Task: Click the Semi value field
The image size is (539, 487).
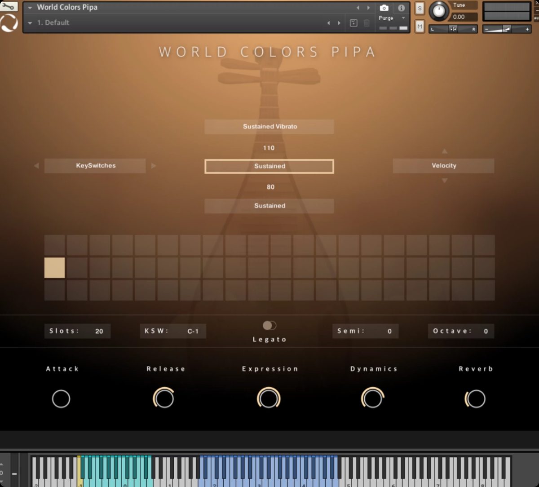Action: tap(365, 331)
